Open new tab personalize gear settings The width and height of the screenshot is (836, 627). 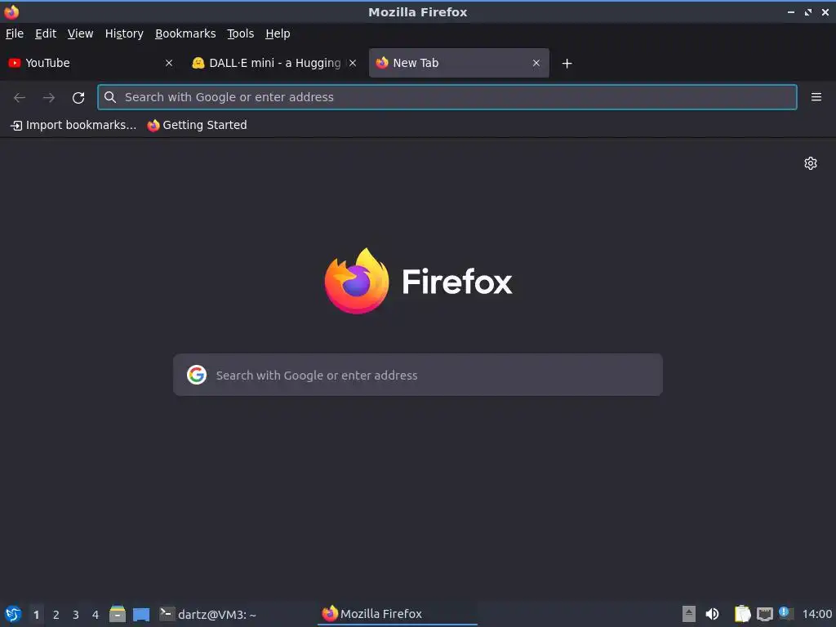point(811,163)
